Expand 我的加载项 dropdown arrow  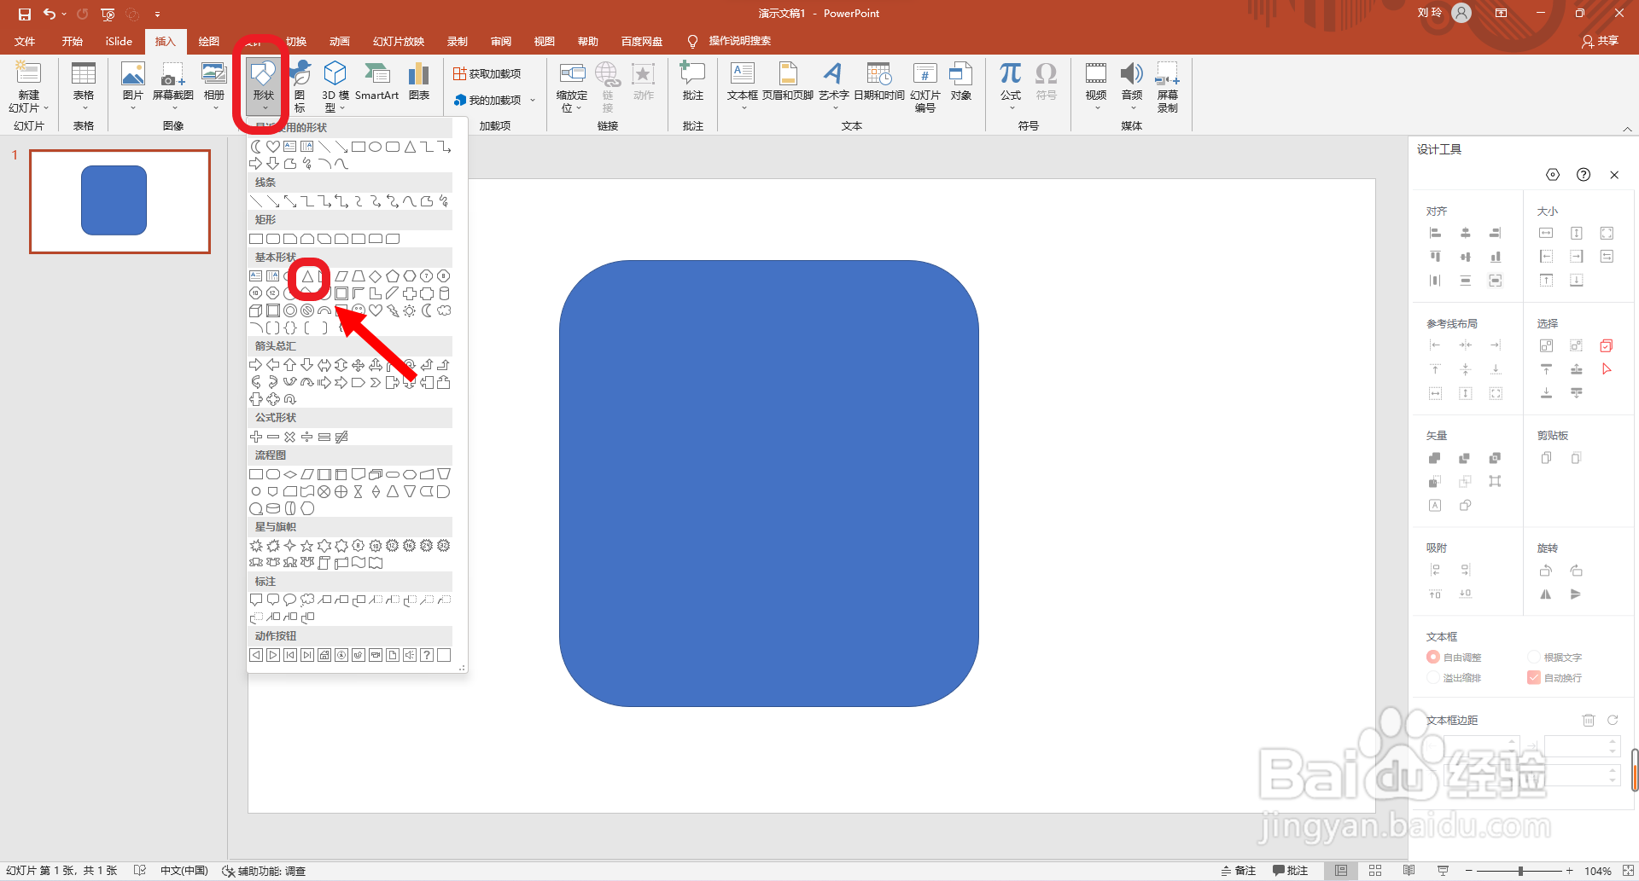[x=533, y=101]
